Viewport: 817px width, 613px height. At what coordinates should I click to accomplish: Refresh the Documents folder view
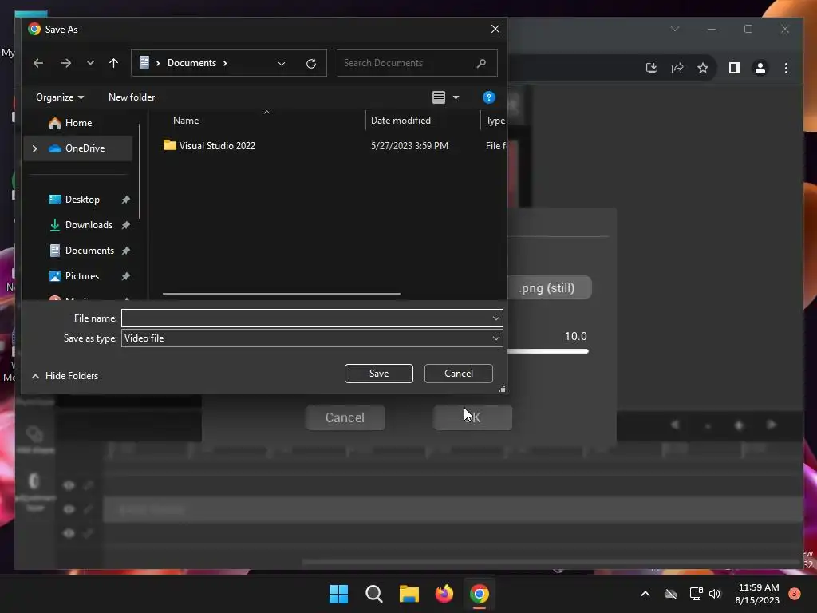point(311,64)
